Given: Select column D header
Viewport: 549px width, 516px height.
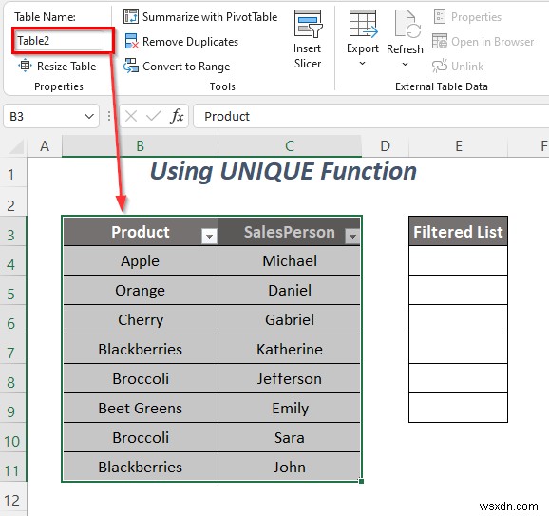Looking at the screenshot, I should tap(385, 146).
